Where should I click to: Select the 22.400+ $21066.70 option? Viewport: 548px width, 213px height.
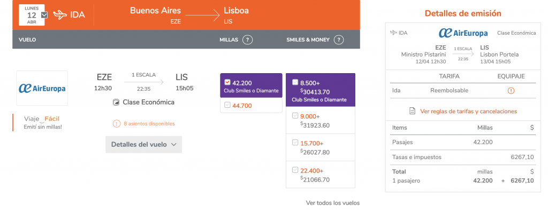tap(295, 170)
